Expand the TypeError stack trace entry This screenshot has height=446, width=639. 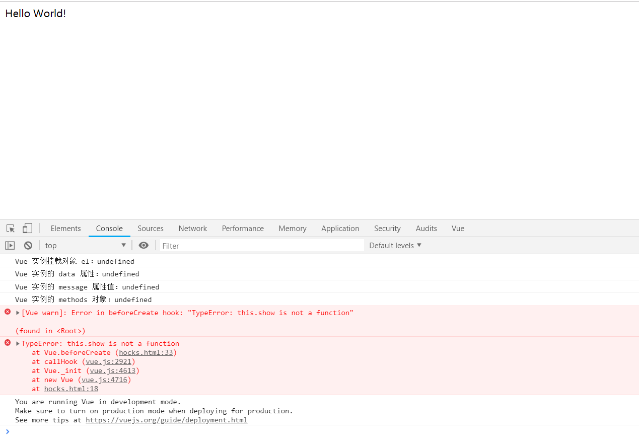point(18,344)
